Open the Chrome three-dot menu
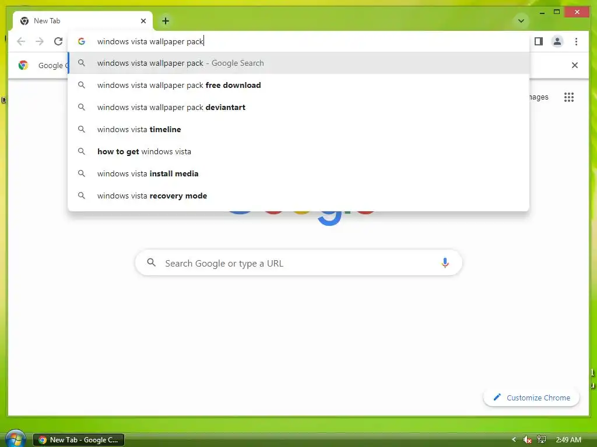This screenshot has width=597, height=447. [576, 41]
